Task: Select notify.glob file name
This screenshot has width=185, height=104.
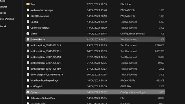Action: click(36, 86)
